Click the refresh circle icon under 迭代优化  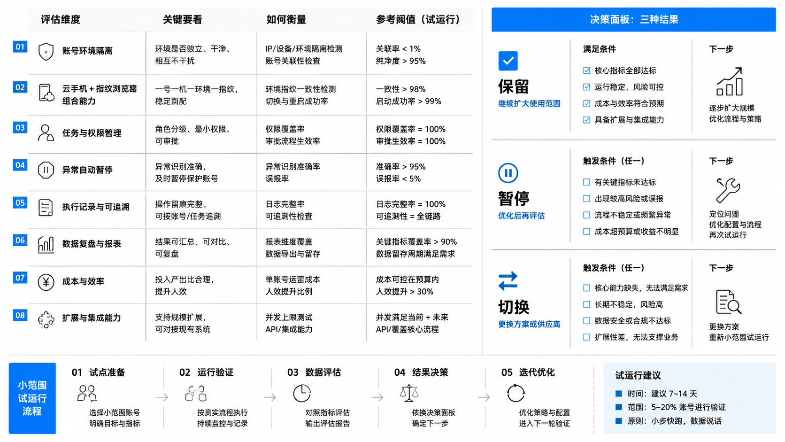tap(516, 393)
